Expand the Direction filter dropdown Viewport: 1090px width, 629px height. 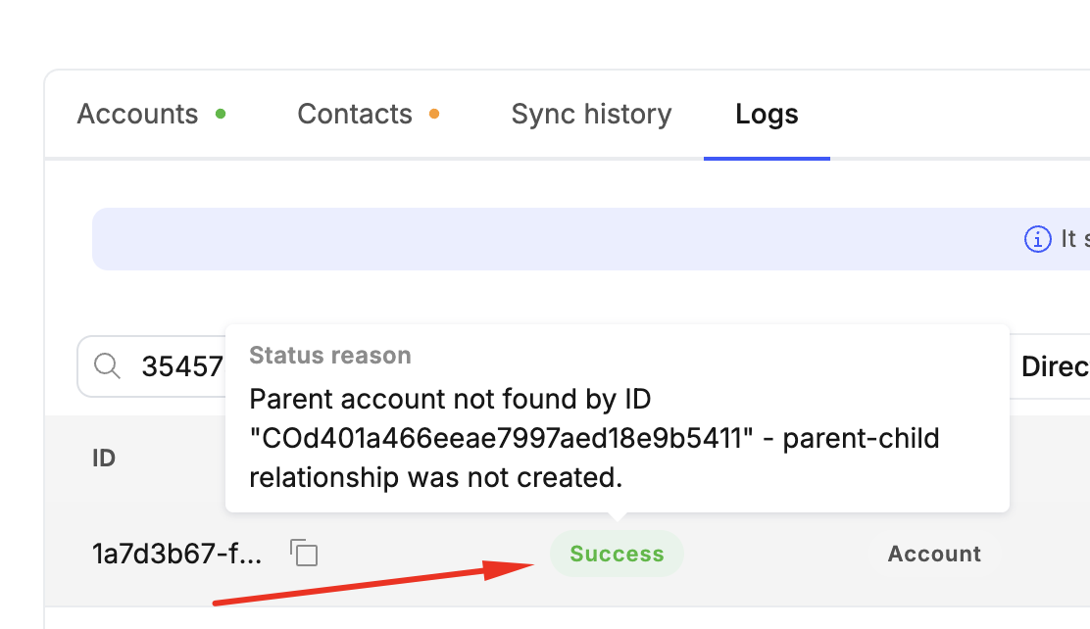pos(1055,366)
